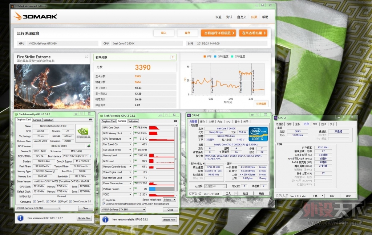Screen dimensions: 372x235
Task: Click the info icon beside right GPU-Z update notice
Action: [x=105, y=220]
